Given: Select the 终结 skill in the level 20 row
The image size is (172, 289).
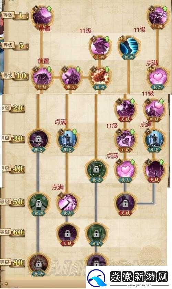Looking at the screenshot, I should [154, 110].
